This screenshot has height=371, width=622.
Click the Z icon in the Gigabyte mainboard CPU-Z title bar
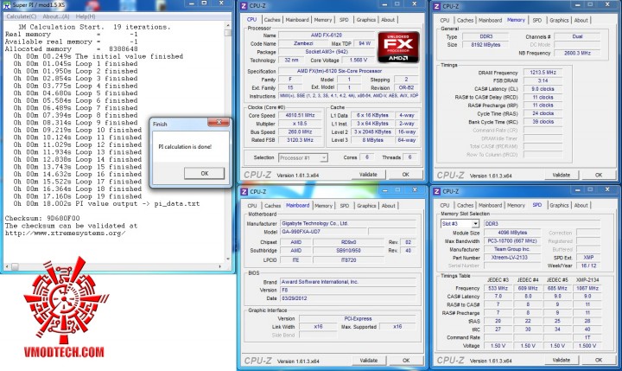pyautogui.click(x=244, y=192)
